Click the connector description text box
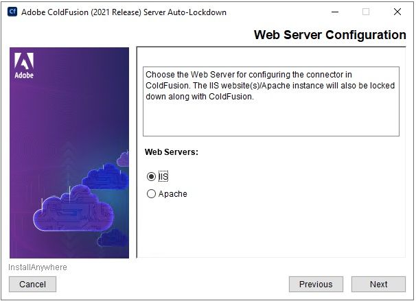Image resolution: width=416 pixels, height=301 pixels. pyautogui.click(x=271, y=101)
